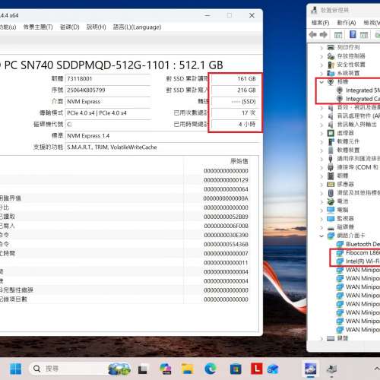Select the 電池 battery icon

click(331, 201)
